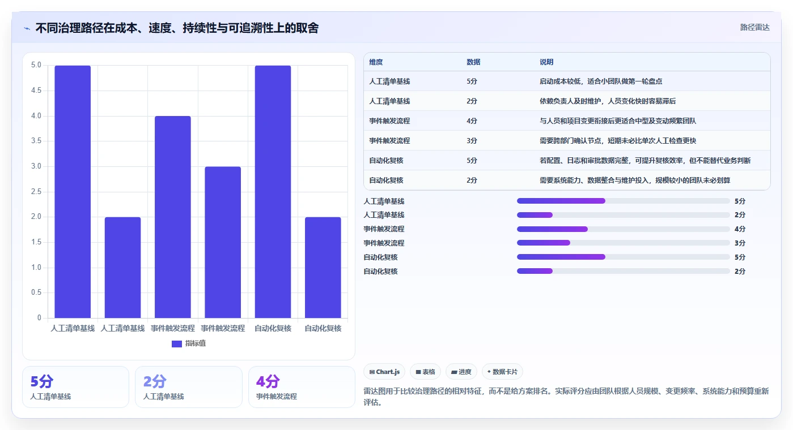Click the 事件触发流程 chart bar reaching 3.0

pos(223,242)
